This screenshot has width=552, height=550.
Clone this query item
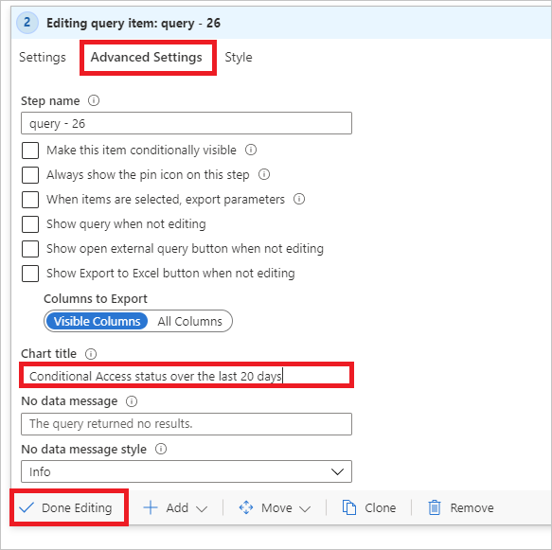pyautogui.click(x=369, y=507)
